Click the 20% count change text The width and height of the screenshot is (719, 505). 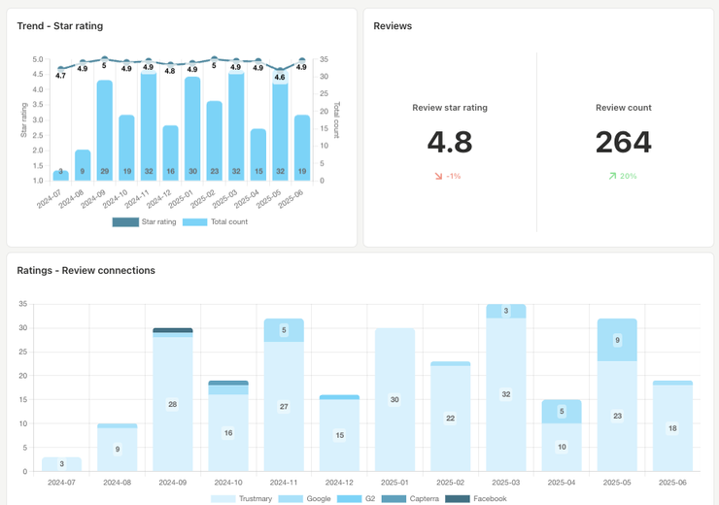point(629,176)
